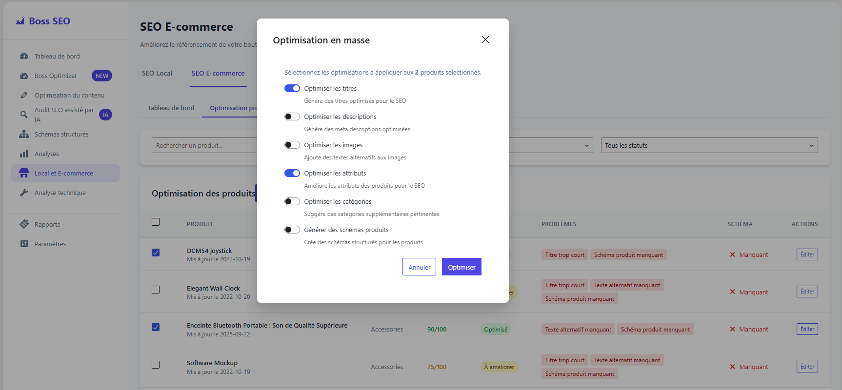Viewport: 842px width, 390px height.
Task: Click Annuler to cancel the dialog
Action: (x=419, y=267)
